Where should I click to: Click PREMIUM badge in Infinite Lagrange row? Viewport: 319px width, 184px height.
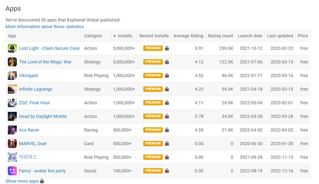(x=153, y=89)
